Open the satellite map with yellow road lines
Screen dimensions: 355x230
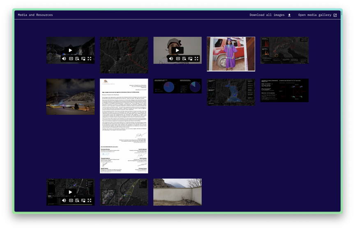pos(124,192)
